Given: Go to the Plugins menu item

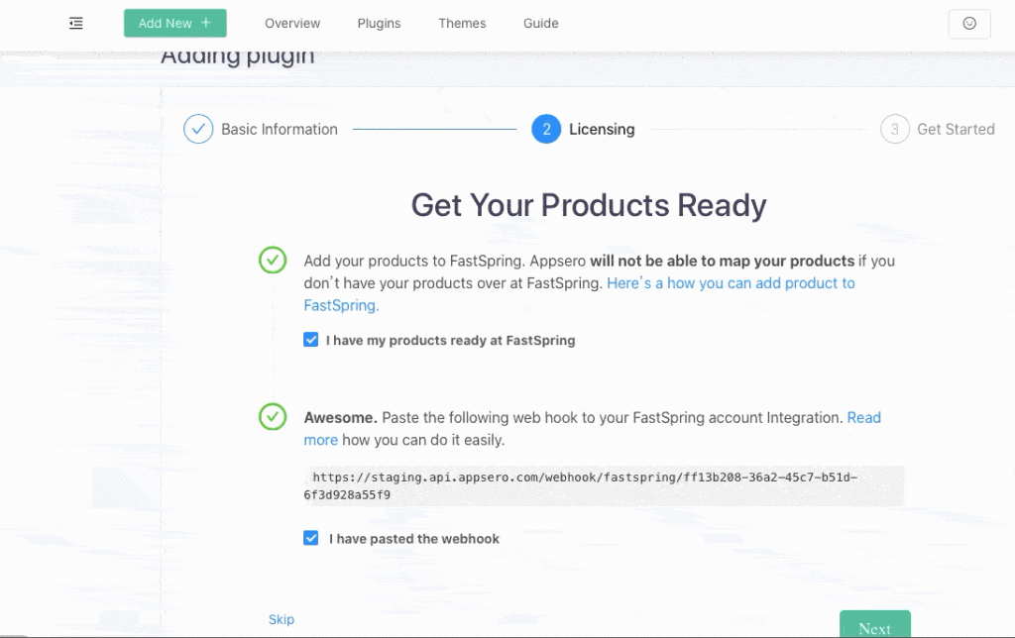Looking at the screenshot, I should tap(379, 24).
